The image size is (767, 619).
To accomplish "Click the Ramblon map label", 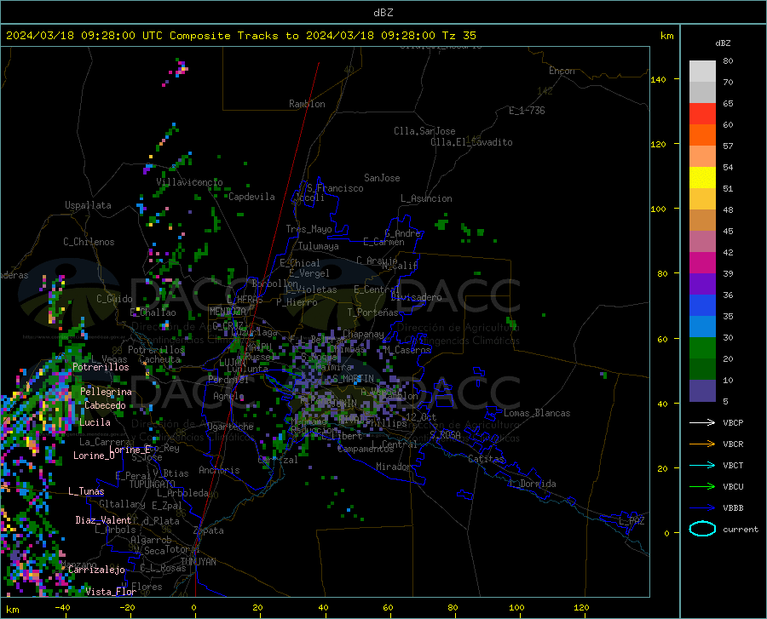I will pos(307,104).
